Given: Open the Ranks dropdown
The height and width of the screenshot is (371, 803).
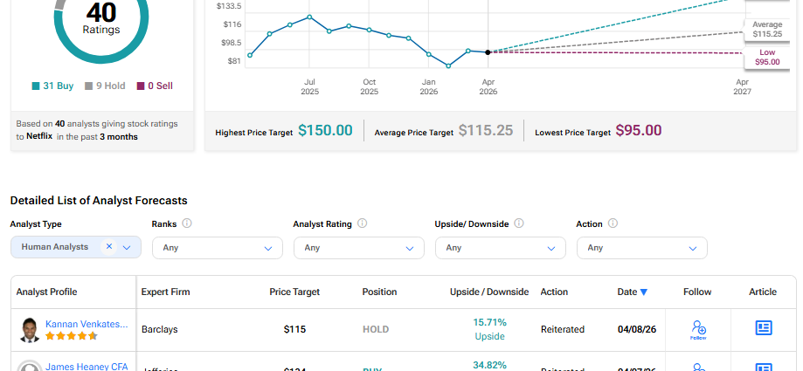Looking at the screenshot, I should [217, 248].
